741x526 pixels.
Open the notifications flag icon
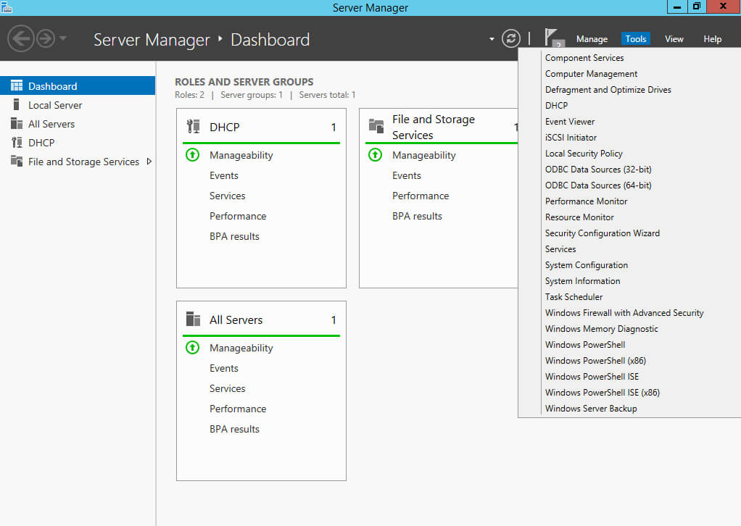pyautogui.click(x=553, y=38)
